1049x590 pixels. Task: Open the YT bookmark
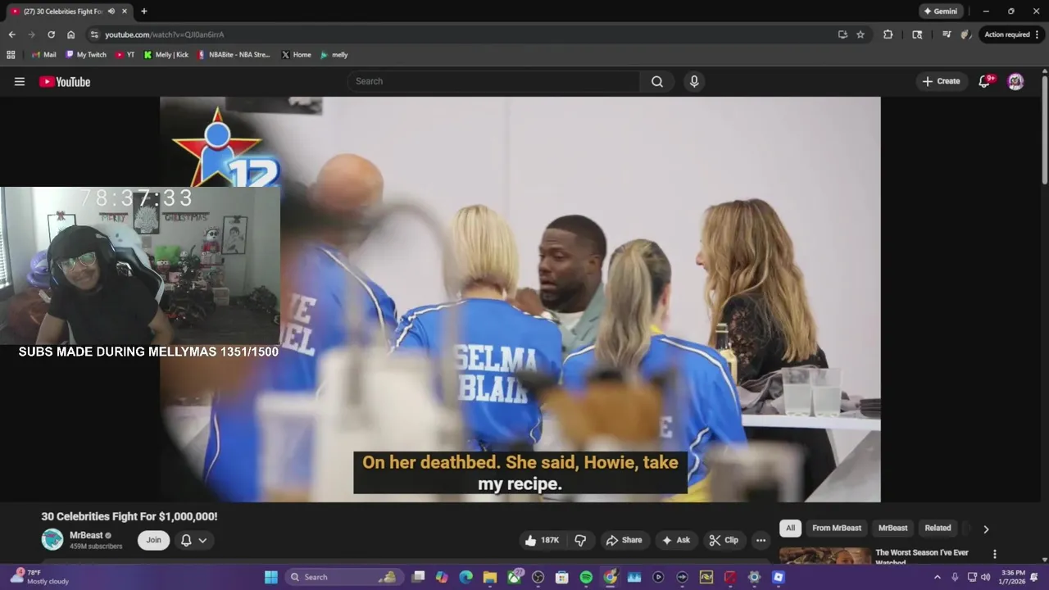coord(125,55)
